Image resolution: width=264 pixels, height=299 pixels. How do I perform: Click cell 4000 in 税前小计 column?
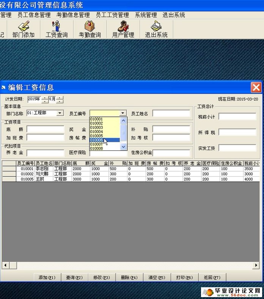[x=251, y=179]
